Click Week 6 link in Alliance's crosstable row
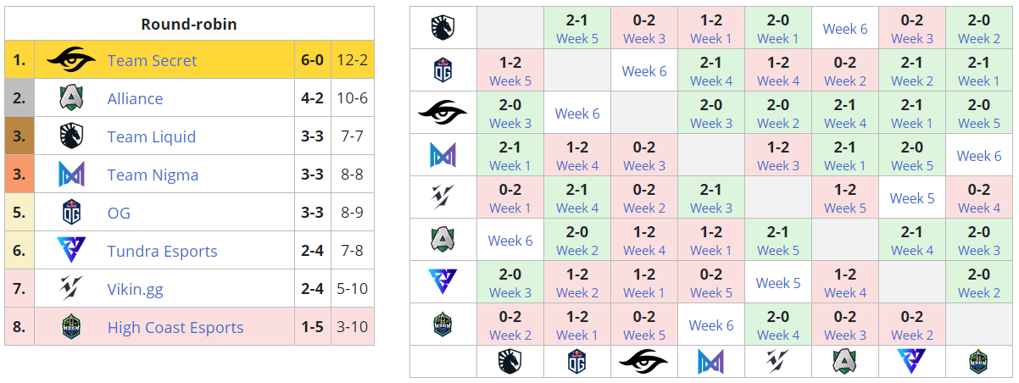The image size is (1019, 383). [x=510, y=241]
